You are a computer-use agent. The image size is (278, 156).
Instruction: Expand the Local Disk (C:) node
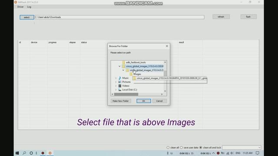(x=116, y=90)
